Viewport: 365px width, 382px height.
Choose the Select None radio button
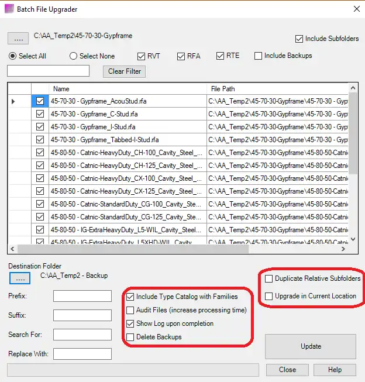(73, 56)
